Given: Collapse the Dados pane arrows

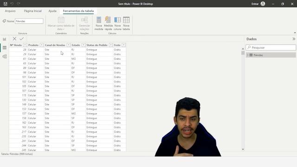Looking at the screenshot, I should click(x=294, y=39).
